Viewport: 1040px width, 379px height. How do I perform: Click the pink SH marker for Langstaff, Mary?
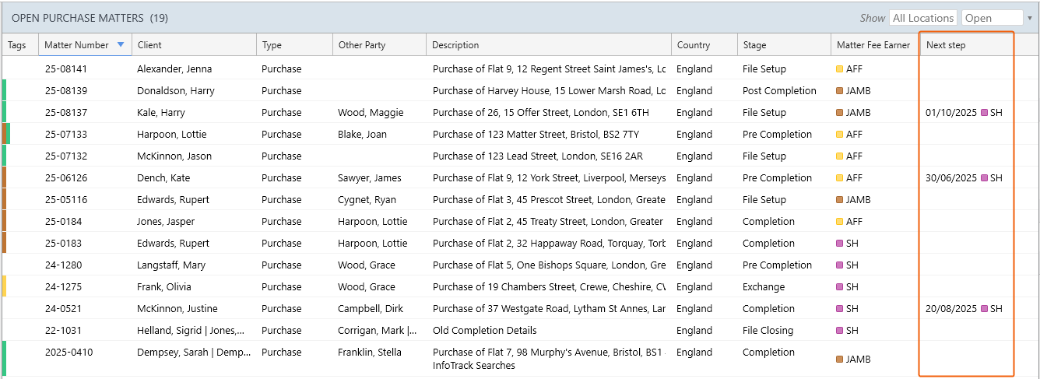(x=840, y=265)
